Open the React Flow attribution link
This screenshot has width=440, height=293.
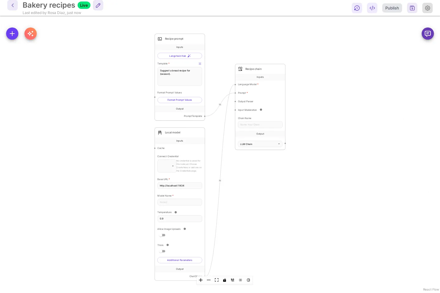click(x=431, y=289)
